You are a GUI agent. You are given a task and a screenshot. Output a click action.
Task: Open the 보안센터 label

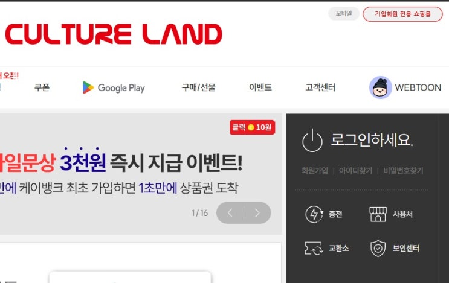point(406,248)
